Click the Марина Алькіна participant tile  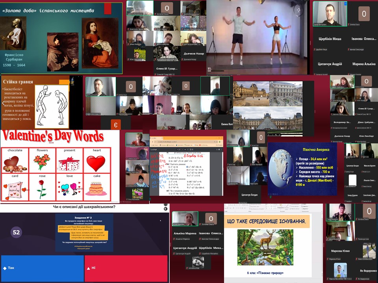tap(363, 64)
